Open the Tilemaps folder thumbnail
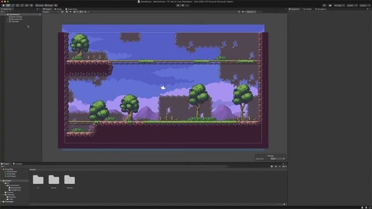Viewport: 372px width, 209px height. click(70, 180)
